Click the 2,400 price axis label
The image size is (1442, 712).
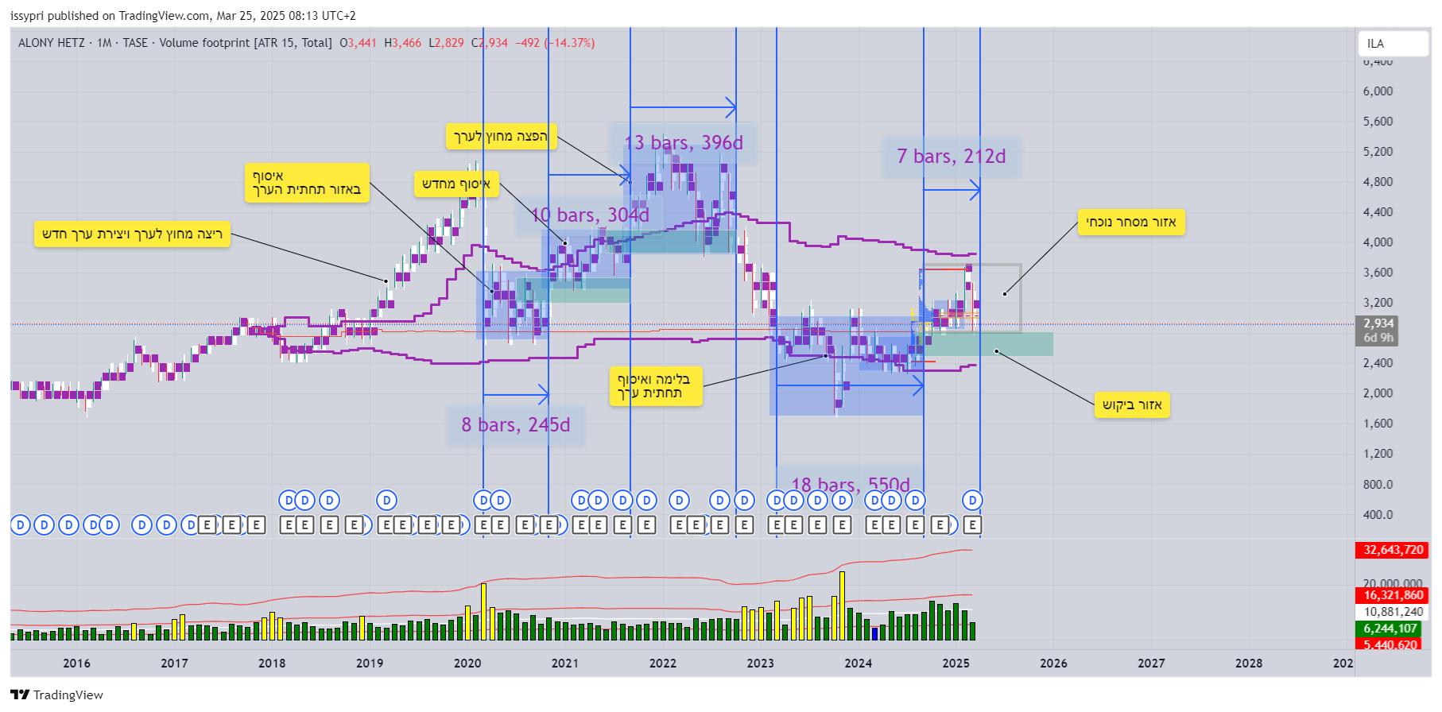(1378, 363)
